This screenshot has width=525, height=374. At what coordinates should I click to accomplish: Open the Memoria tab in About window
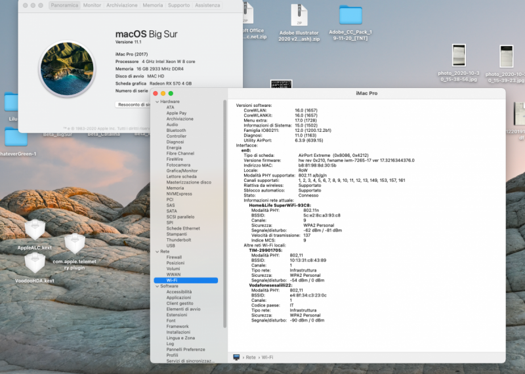point(153,5)
